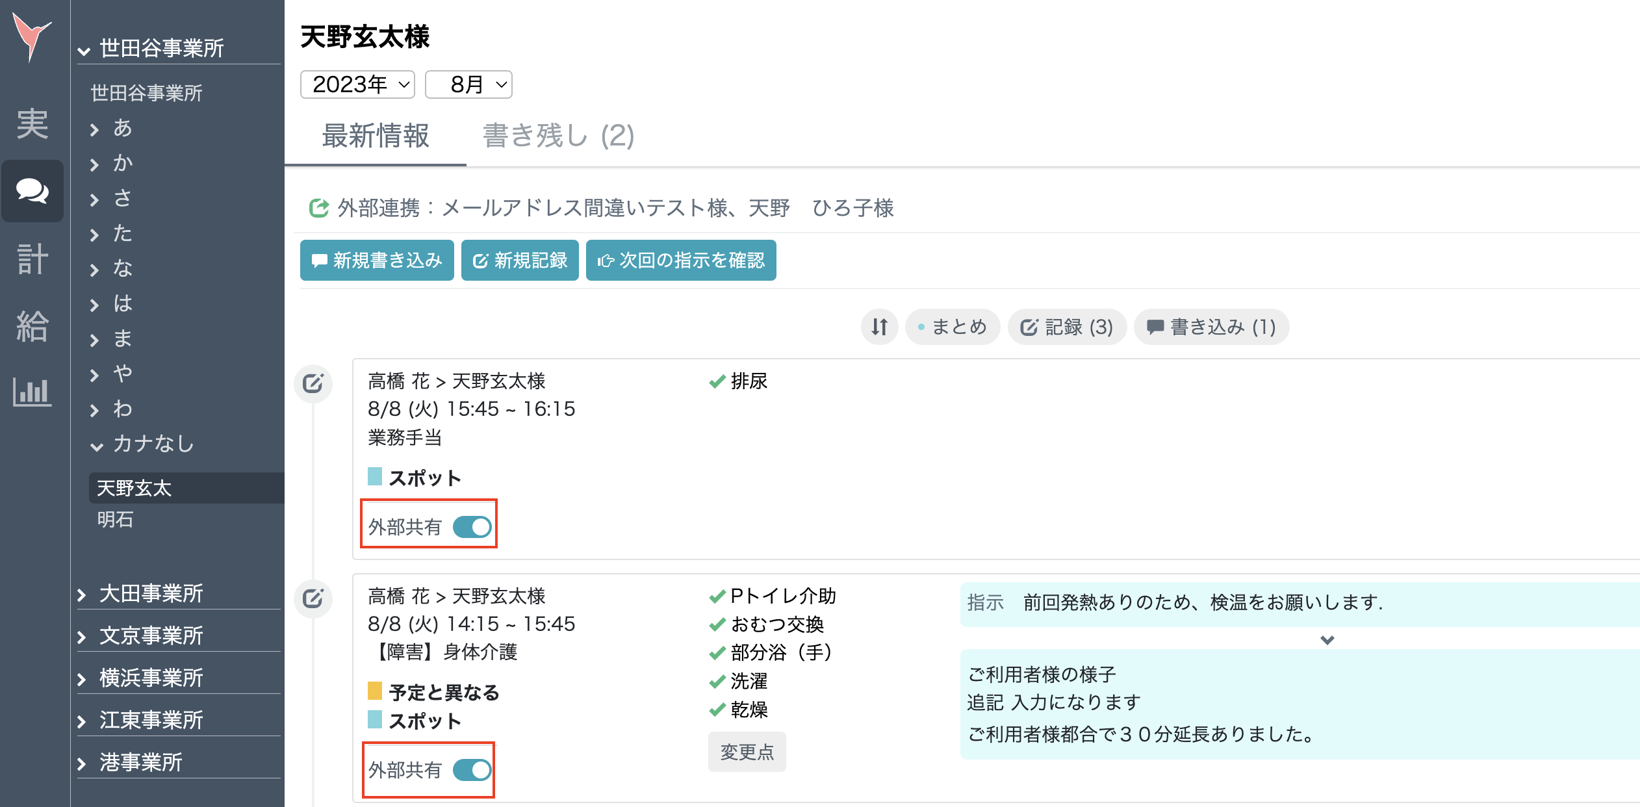Open the 実 (実績) section icon
The image size is (1640, 807).
(x=32, y=123)
